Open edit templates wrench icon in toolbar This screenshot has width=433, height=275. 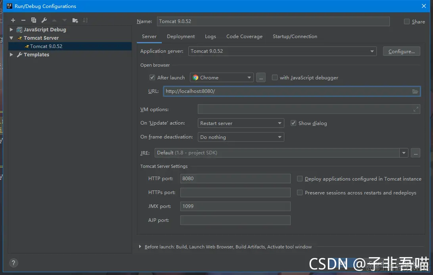(x=44, y=20)
